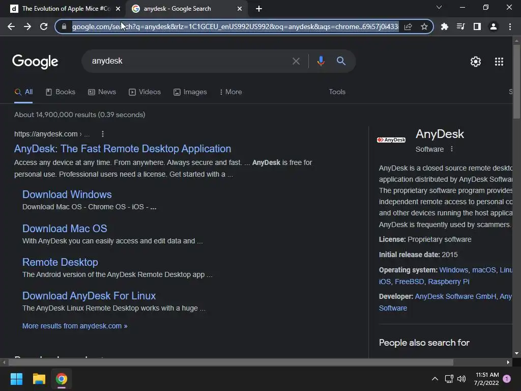Open the Chrome profile icon
The image size is (521, 391).
[x=494, y=26]
